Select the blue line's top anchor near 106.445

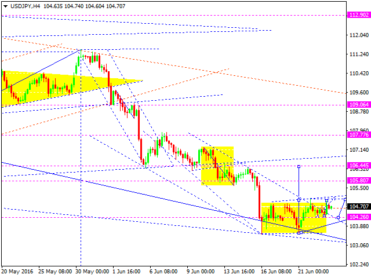pos(299,167)
